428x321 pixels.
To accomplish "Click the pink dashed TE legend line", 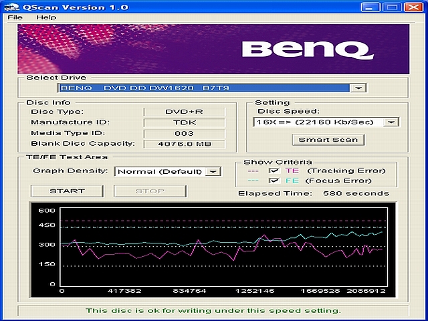I will (253, 171).
